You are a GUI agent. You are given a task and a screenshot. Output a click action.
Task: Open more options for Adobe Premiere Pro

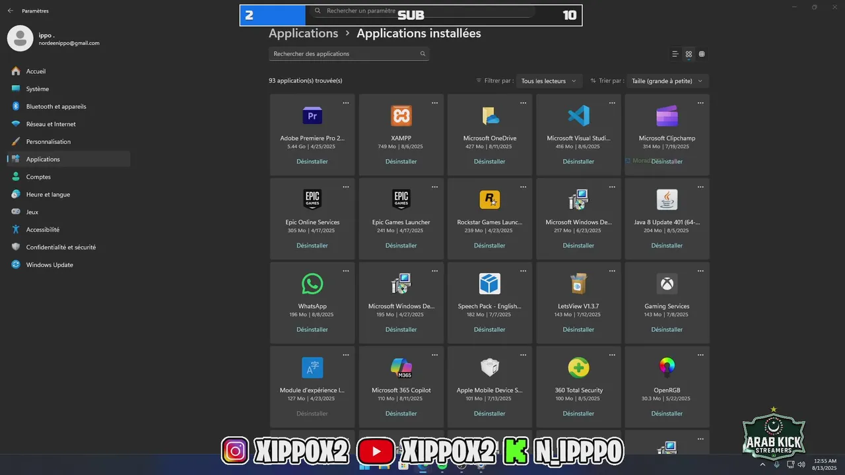[346, 103]
